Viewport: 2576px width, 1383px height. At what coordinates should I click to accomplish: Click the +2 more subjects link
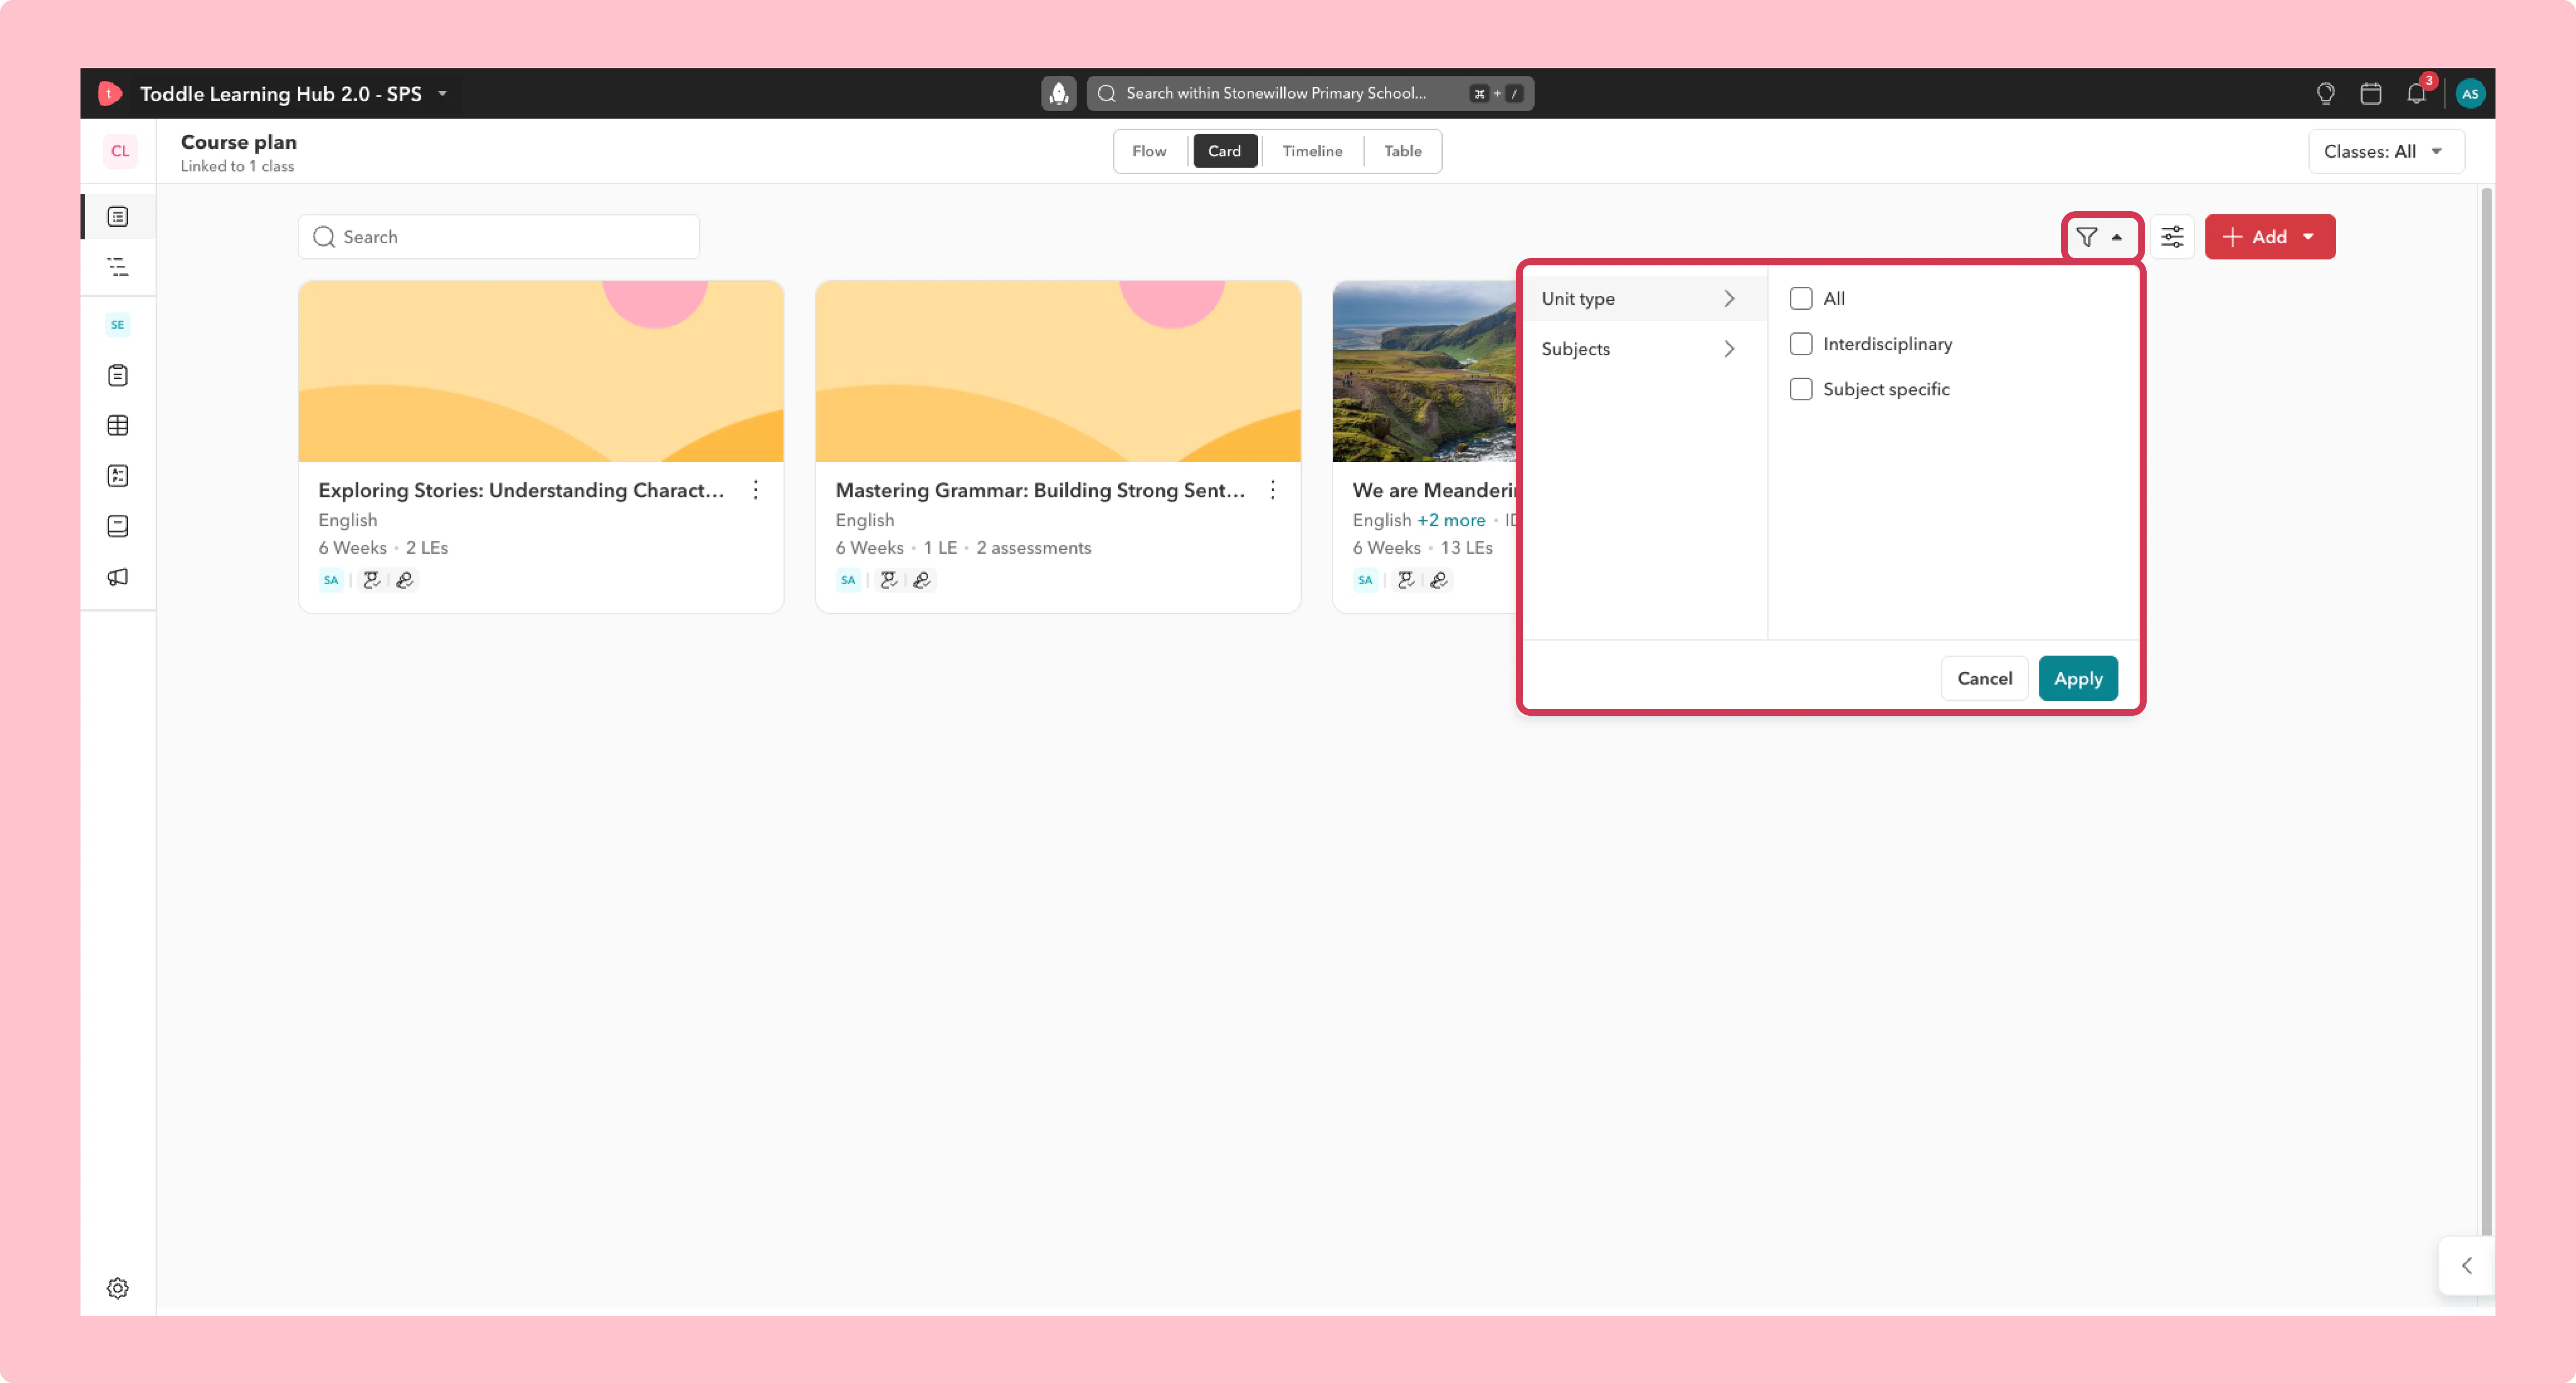point(1451,520)
